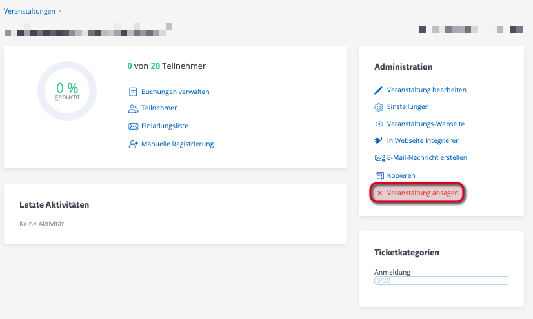Open the Manuelle Registrierung link

tap(177, 144)
